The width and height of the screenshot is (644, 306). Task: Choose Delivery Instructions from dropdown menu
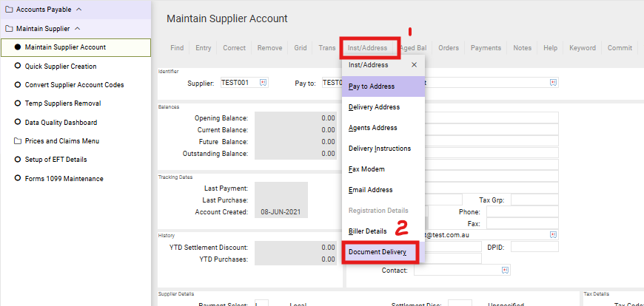click(x=380, y=149)
